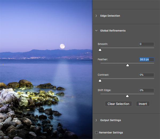Enable the Remember Settings checkbox
Screen dimensions: 160x139
point(97,132)
